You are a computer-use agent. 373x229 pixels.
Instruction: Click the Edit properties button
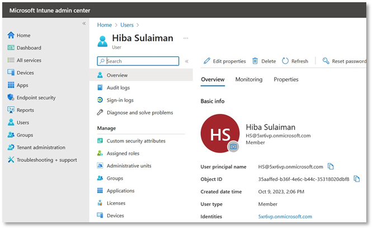[x=224, y=61]
